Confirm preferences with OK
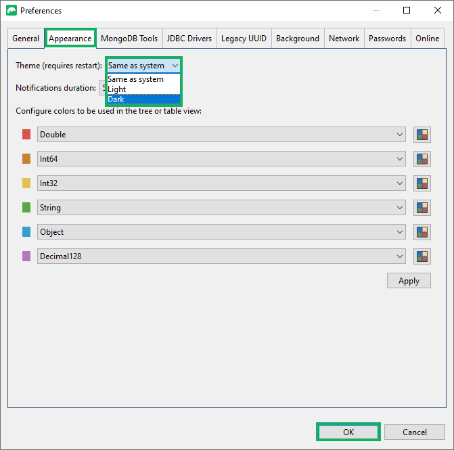The height and width of the screenshot is (450, 454). (348, 432)
